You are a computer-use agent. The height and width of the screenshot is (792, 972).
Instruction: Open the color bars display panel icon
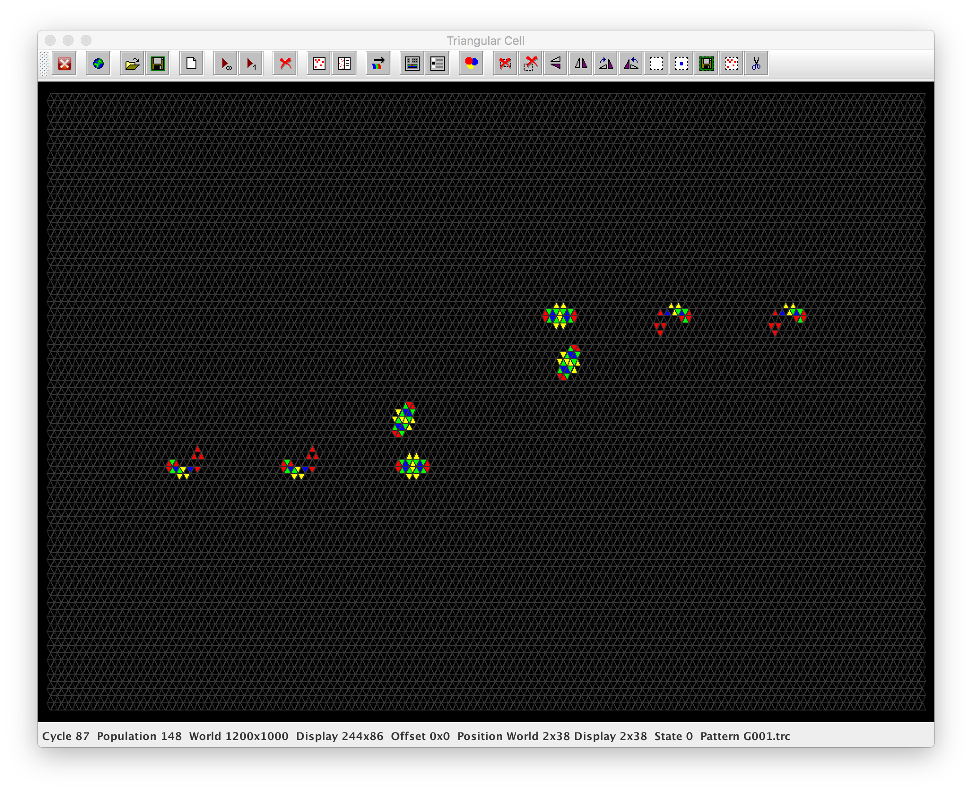tap(412, 64)
